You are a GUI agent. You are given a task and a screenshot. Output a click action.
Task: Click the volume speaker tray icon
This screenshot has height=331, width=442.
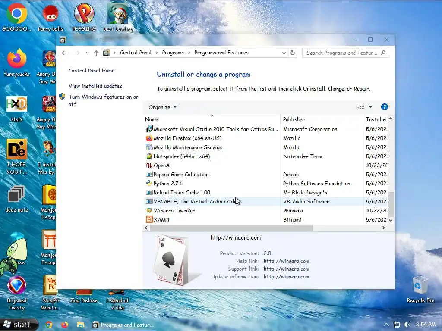[x=407, y=325]
